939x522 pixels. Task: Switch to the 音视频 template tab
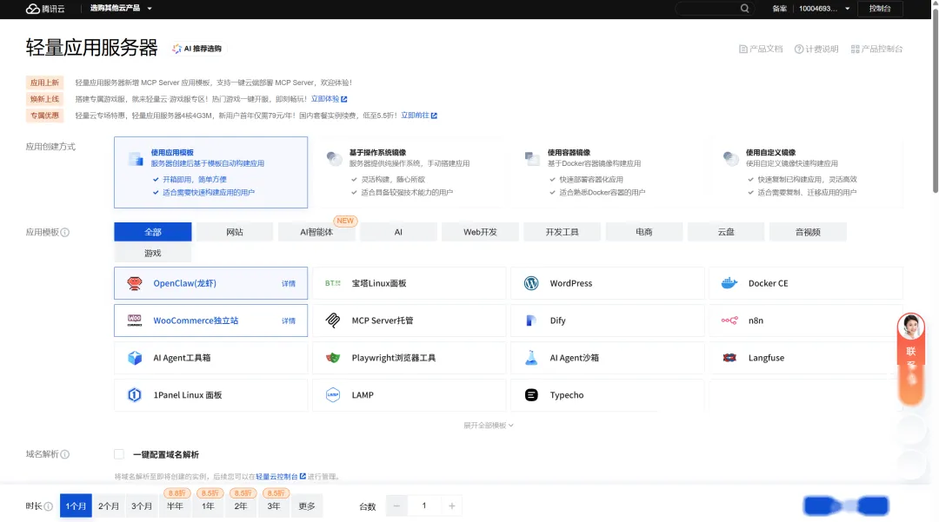click(x=808, y=232)
